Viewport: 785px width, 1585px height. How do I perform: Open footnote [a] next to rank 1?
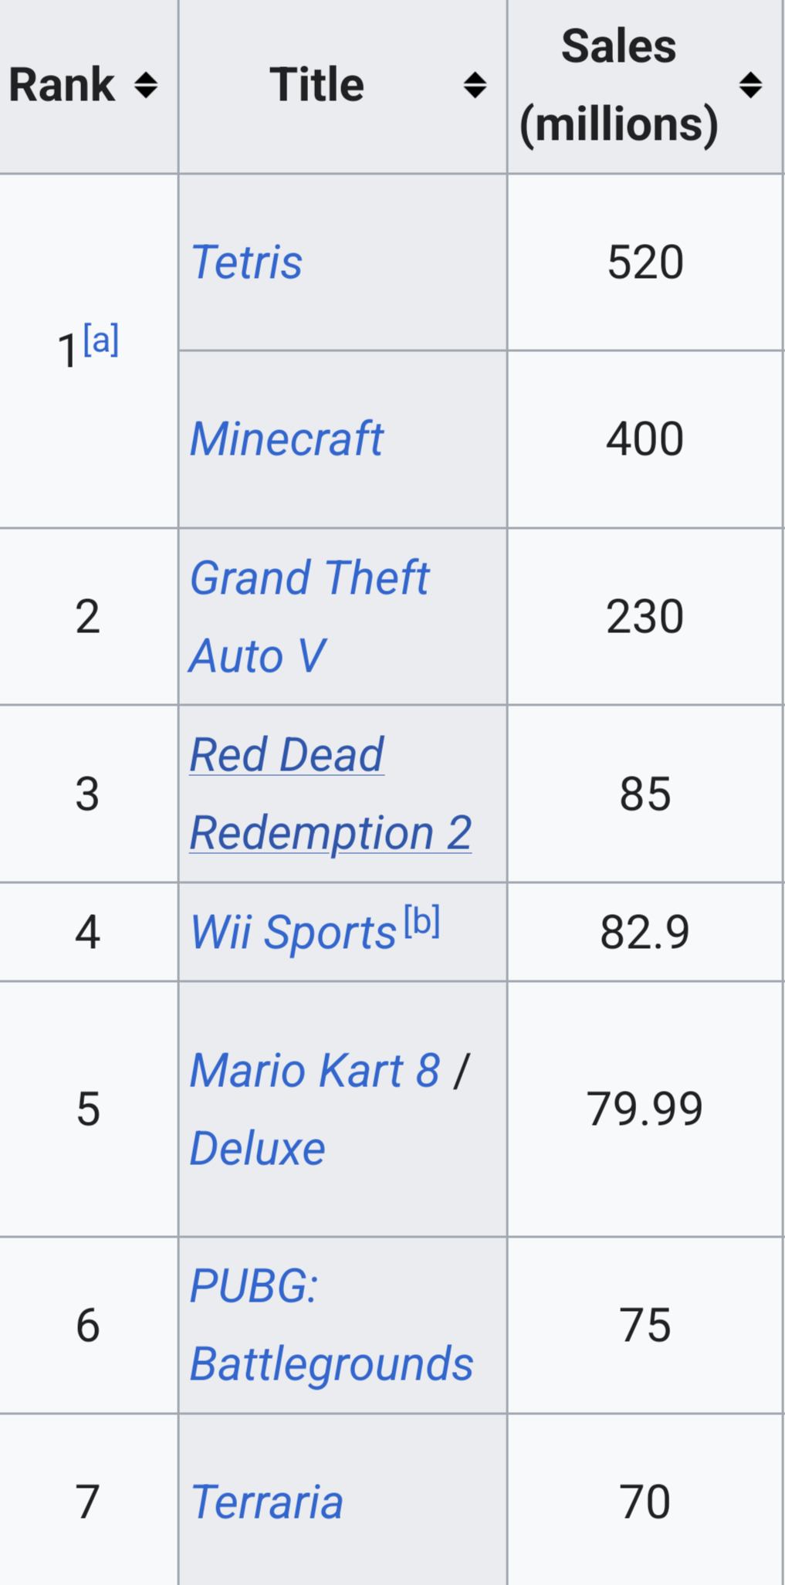pos(101,339)
